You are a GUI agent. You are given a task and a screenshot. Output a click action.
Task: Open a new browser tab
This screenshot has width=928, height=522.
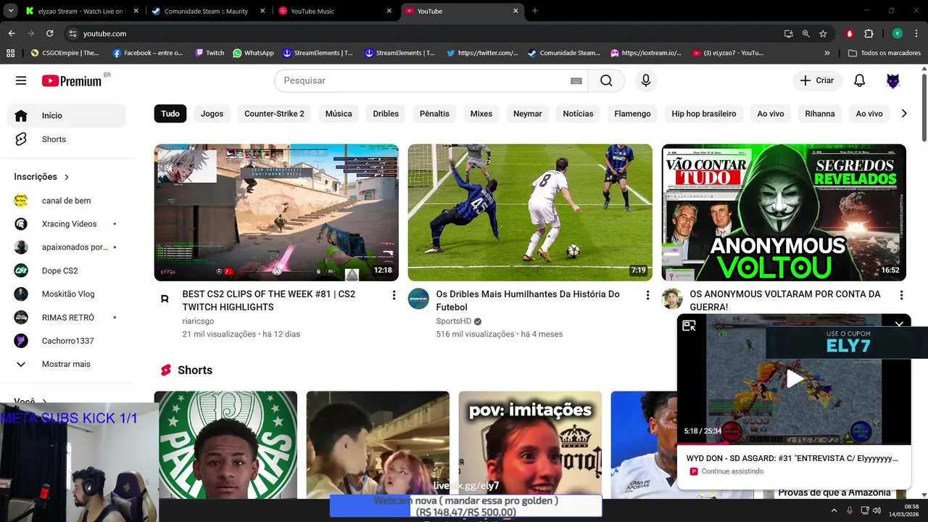535,11
